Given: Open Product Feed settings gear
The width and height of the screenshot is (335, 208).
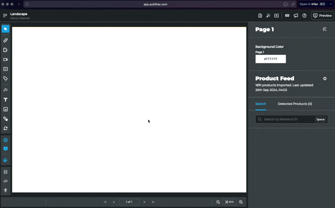Looking at the screenshot, I should pos(325,78).
